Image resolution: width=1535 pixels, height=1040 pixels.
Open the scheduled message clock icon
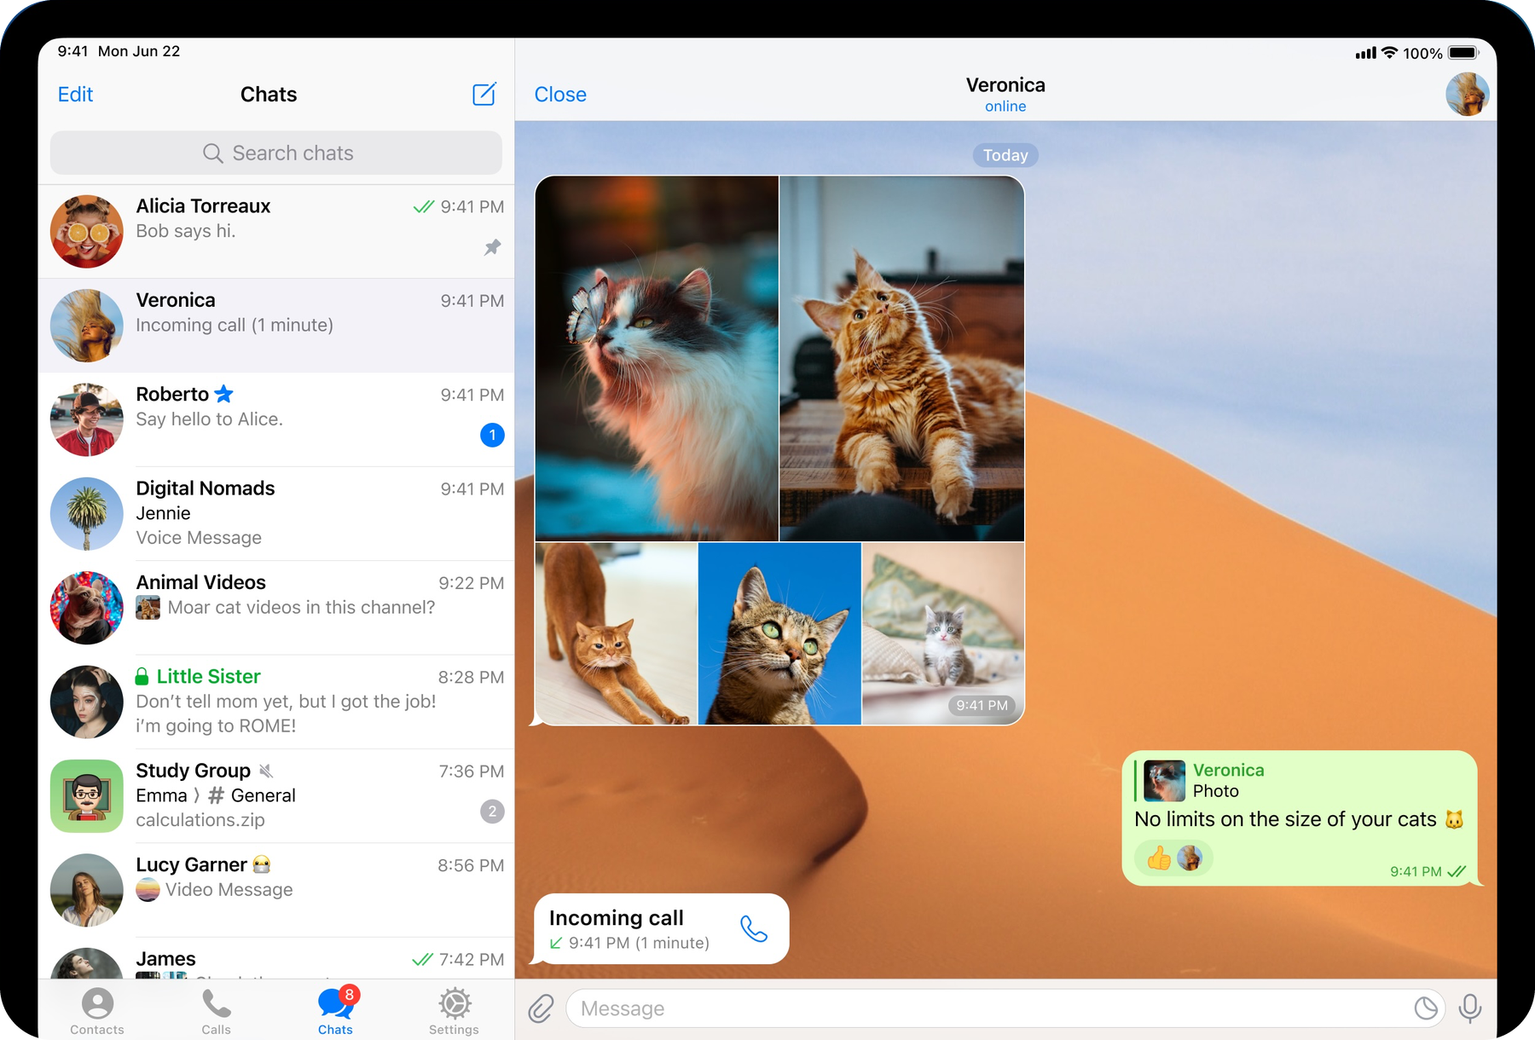tap(1426, 1008)
